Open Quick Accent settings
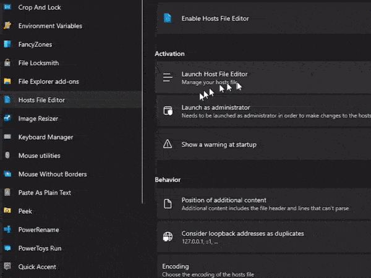The image size is (371, 278). (x=71, y=266)
